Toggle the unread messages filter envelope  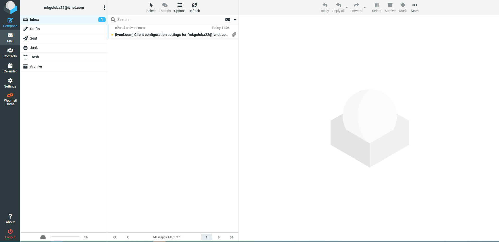click(228, 20)
